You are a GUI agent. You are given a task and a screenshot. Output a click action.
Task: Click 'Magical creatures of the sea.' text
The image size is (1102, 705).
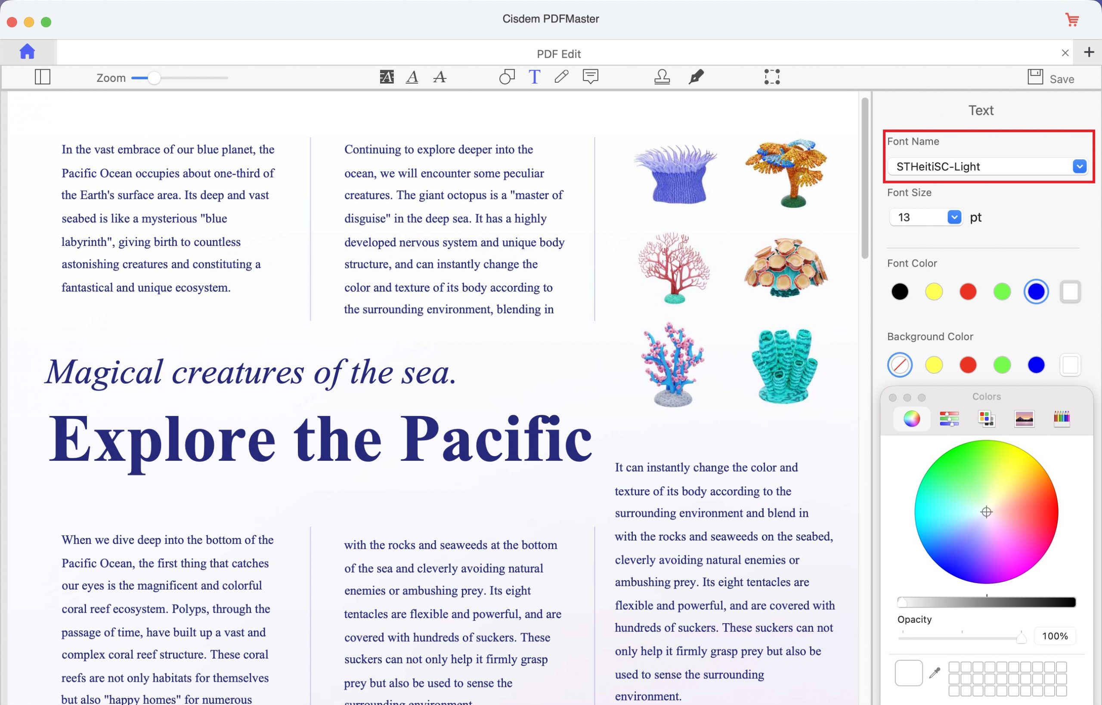click(x=251, y=372)
